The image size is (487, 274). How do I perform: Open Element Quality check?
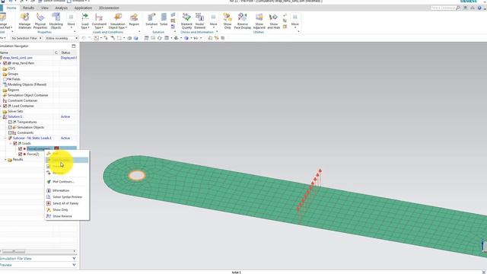(x=186, y=21)
